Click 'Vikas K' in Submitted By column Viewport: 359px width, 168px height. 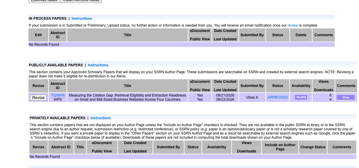pos(252,97)
